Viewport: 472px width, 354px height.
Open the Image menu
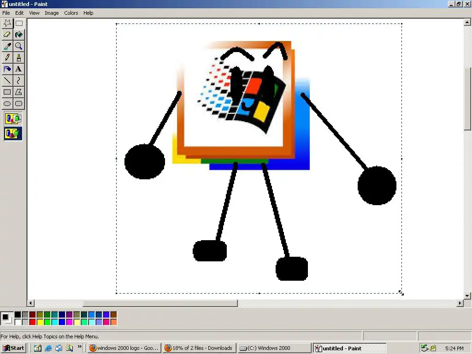click(x=52, y=13)
